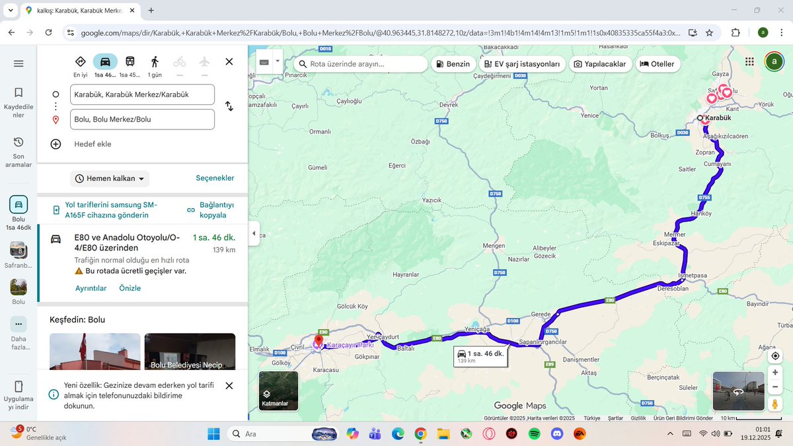The image size is (793, 446).
Task: Open the Kaydedilenler saved places
Action: (19, 102)
